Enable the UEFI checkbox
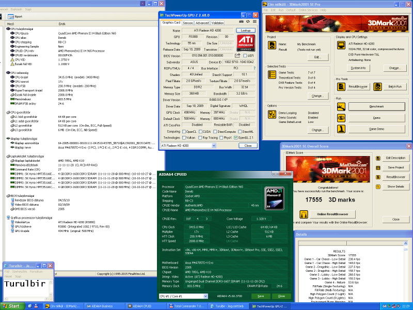The image size is (413, 310). click(245, 55)
